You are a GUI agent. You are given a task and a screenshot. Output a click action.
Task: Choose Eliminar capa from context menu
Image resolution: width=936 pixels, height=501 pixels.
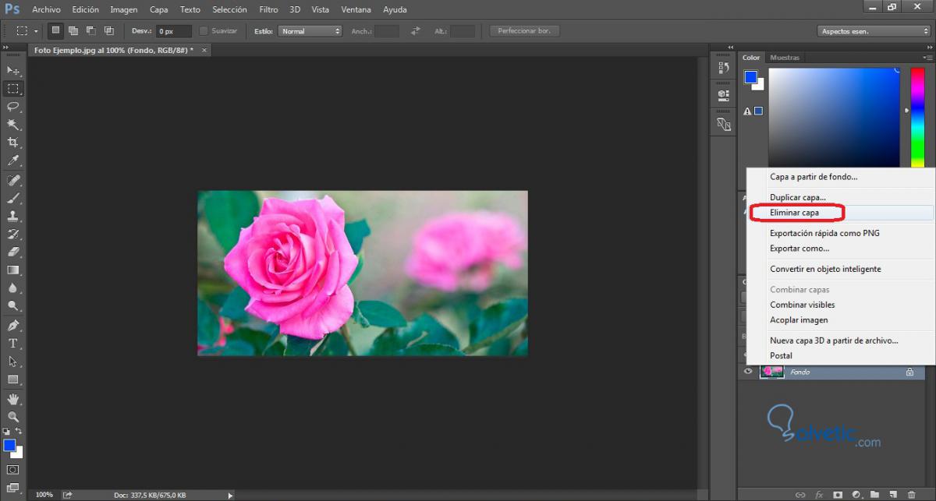point(794,213)
